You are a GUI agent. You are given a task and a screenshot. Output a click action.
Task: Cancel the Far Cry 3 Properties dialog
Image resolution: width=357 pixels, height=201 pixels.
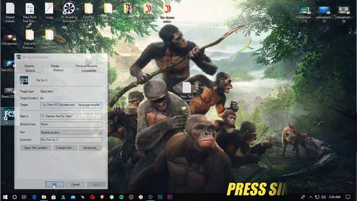(75, 184)
